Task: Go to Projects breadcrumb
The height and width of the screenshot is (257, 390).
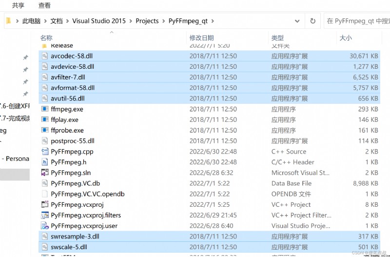Action: click(x=147, y=21)
